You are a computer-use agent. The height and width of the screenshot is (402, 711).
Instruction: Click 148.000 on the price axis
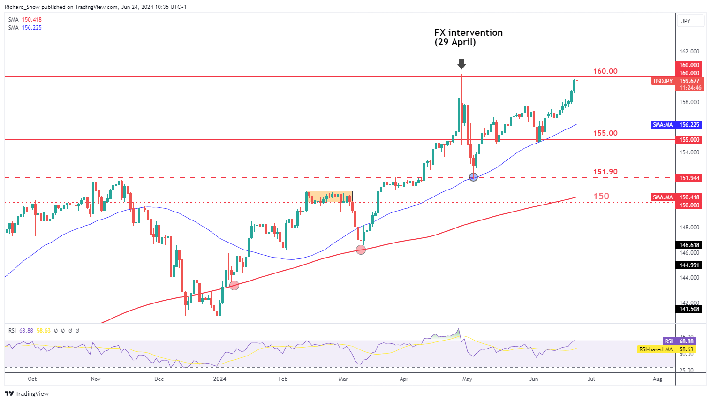pos(689,228)
